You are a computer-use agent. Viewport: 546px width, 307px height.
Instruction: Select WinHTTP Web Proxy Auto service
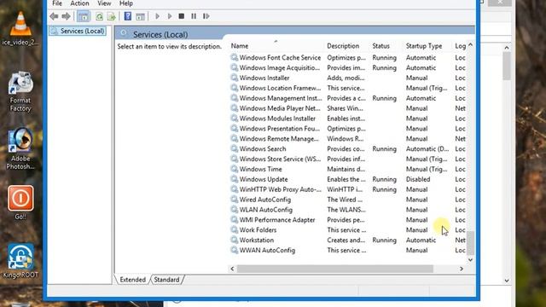coord(347,189)
